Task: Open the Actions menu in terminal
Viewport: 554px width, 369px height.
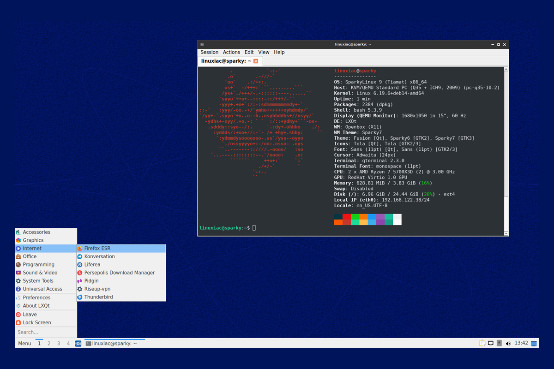Action: (x=231, y=52)
